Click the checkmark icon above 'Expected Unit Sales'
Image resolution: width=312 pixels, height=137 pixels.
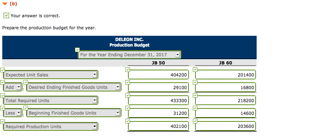point(2,70)
